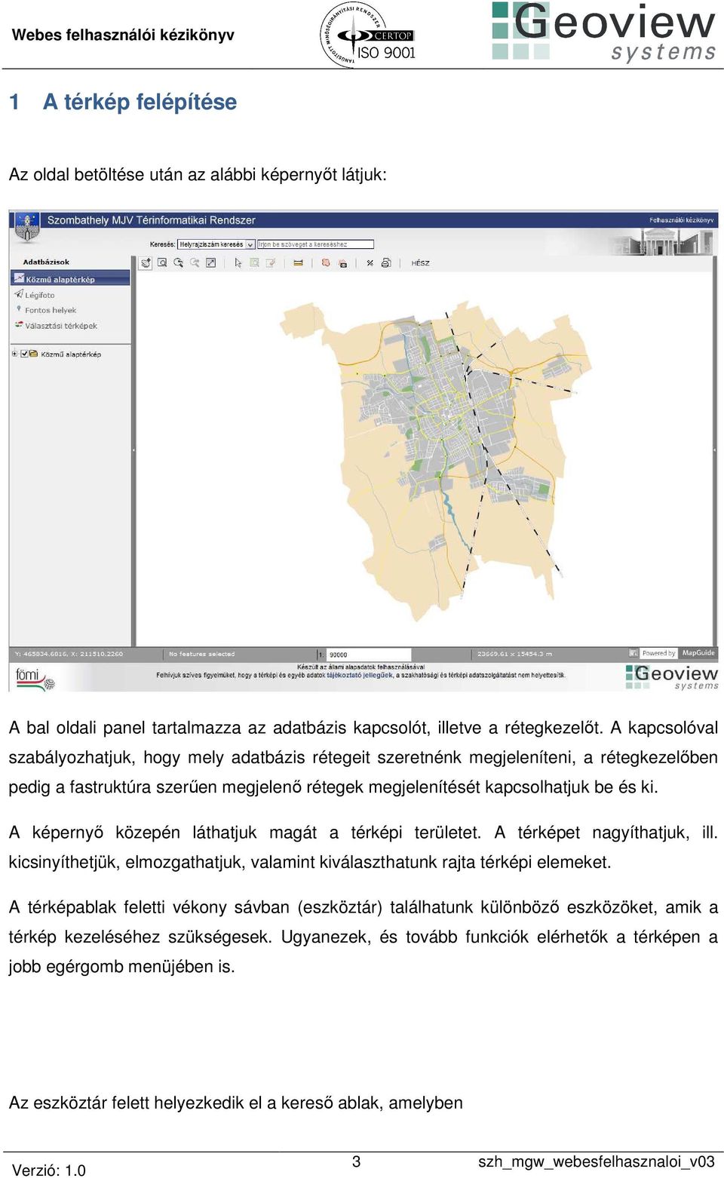Click the pan map tool icon
Screen dimensions: 724x1178
(x=146, y=263)
